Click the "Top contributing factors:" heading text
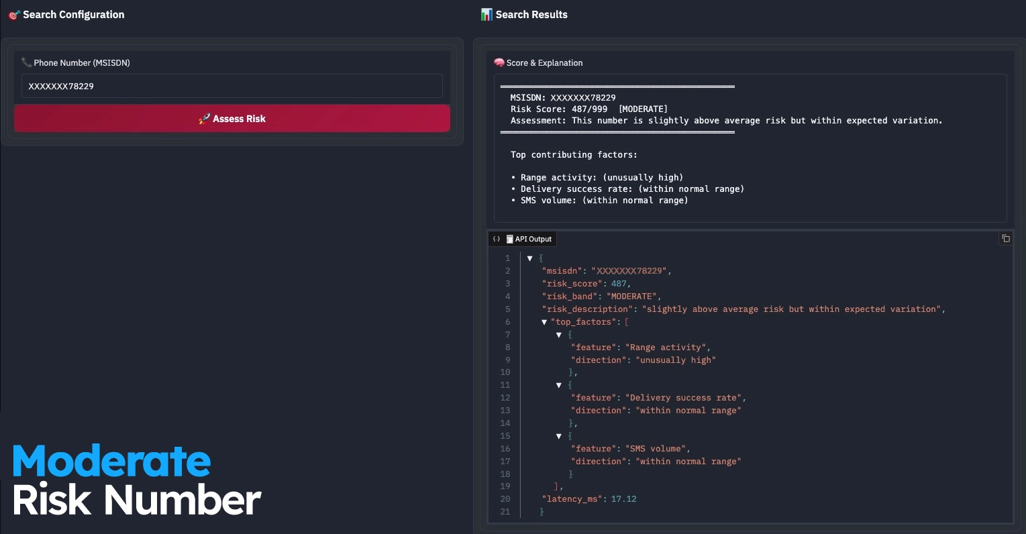The width and height of the screenshot is (1026, 534). (574, 154)
